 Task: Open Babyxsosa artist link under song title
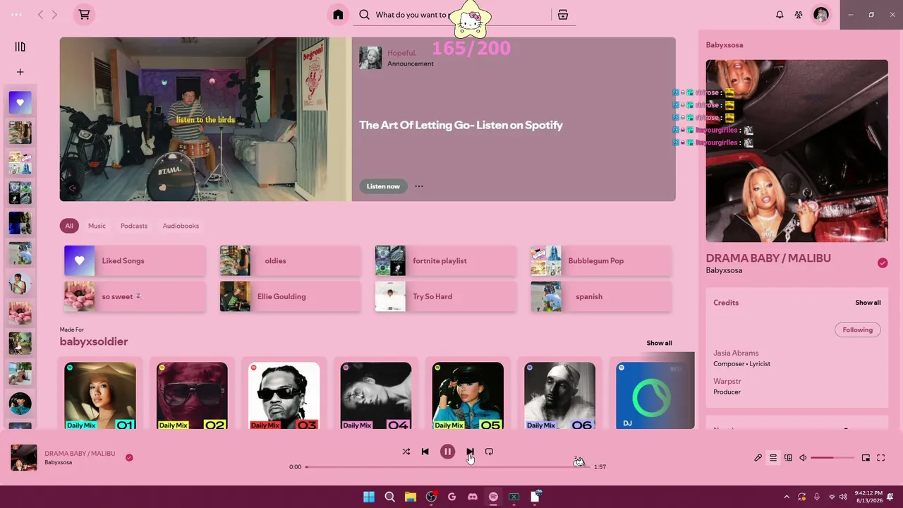[x=724, y=270]
